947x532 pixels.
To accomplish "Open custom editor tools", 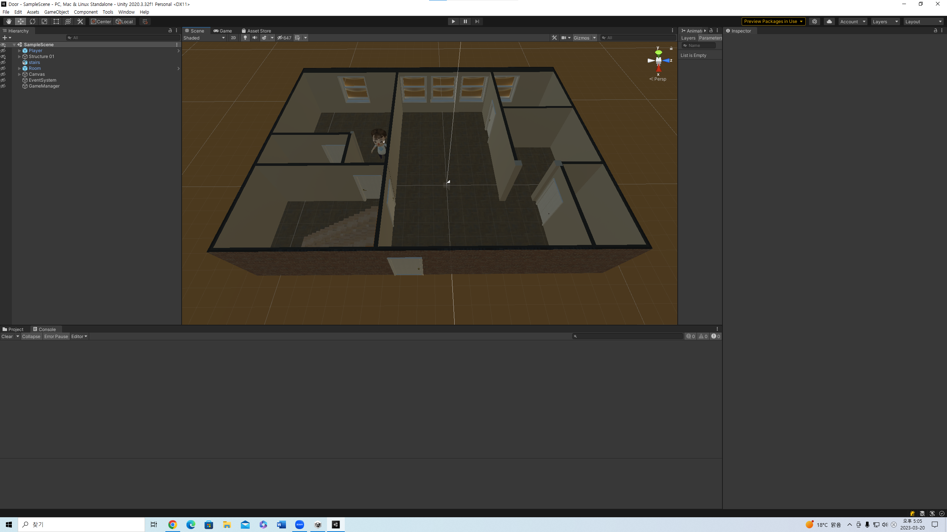I will pyautogui.click(x=80, y=21).
